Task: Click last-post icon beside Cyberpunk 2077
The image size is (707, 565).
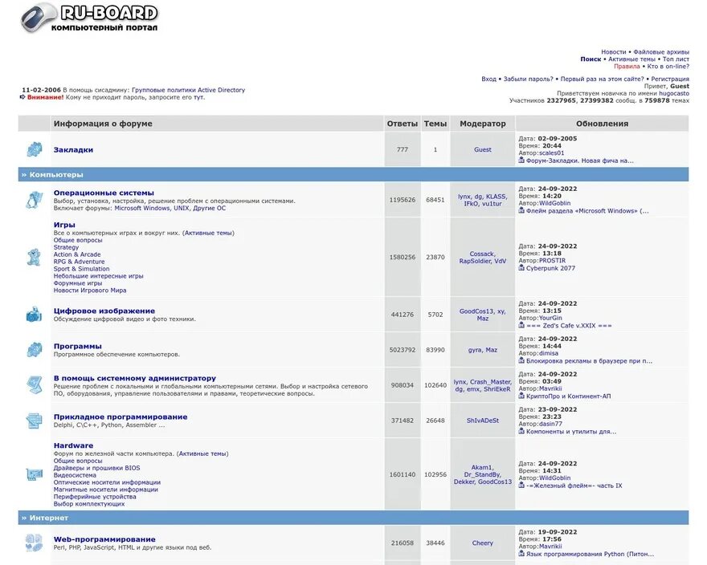Action: coord(521,267)
